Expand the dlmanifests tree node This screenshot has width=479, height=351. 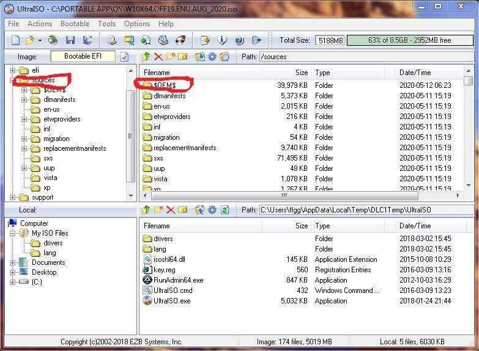24,100
